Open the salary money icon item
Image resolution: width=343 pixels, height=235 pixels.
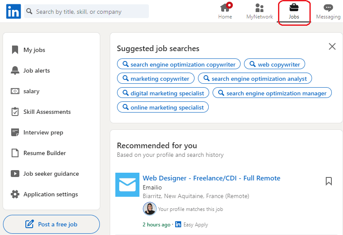pos(25,91)
